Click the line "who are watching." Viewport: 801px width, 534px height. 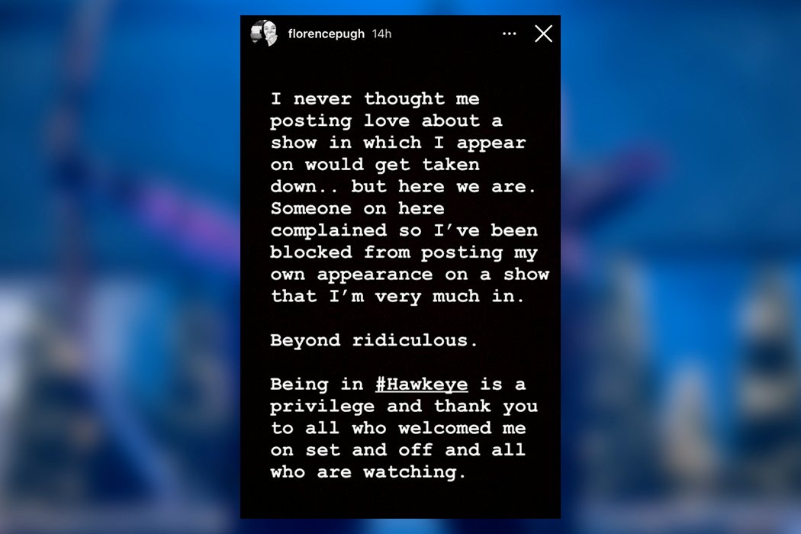point(368,472)
